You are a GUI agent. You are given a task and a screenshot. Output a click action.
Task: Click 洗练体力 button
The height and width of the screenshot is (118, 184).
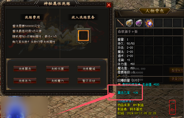tap(25, 81)
